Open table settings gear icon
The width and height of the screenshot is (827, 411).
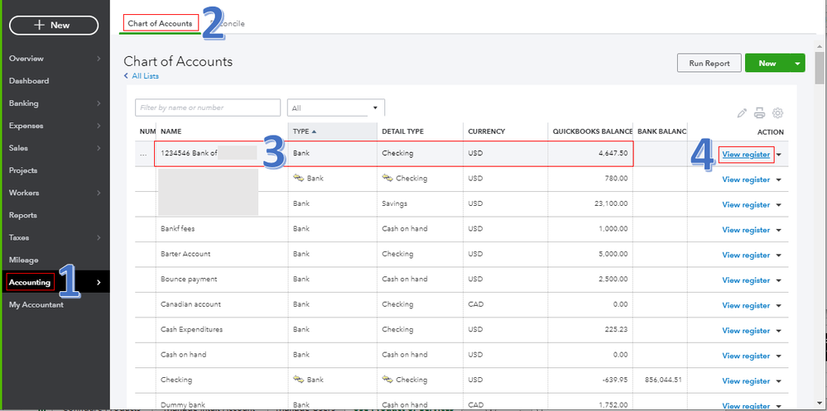777,113
